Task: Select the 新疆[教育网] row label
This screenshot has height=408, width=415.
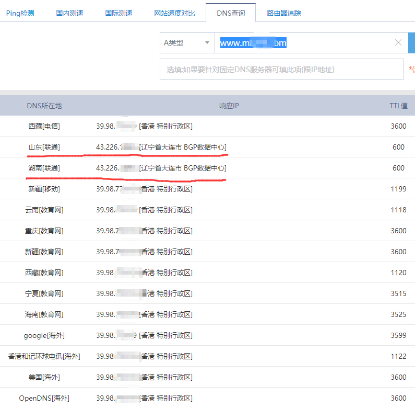Action: (x=44, y=252)
